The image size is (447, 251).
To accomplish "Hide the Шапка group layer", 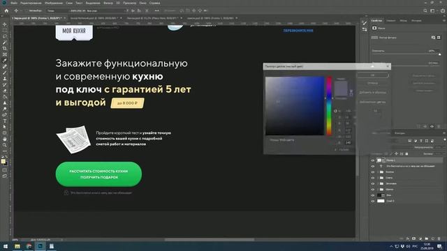I will click(372, 189).
